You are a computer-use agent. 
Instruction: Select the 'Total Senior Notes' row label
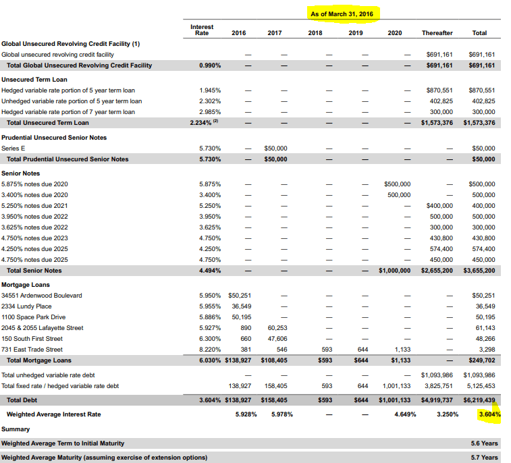click(34, 271)
